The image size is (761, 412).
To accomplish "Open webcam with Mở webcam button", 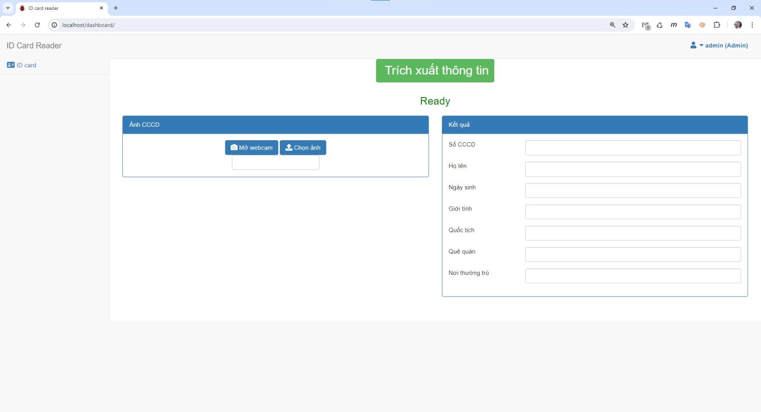I will click(x=251, y=148).
